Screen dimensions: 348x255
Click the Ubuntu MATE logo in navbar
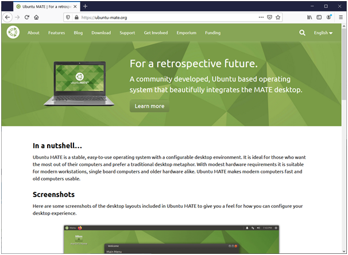(13, 32)
